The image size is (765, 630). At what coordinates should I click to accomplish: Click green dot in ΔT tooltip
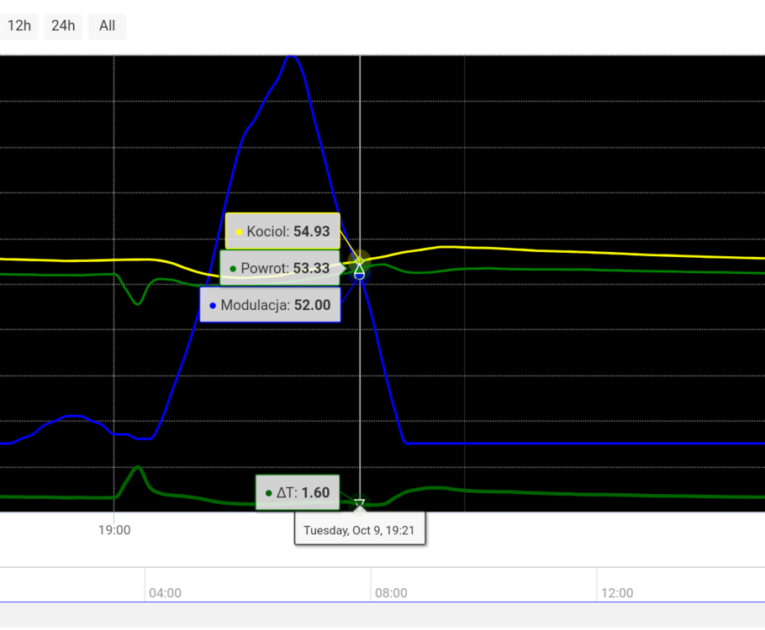coord(268,493)
